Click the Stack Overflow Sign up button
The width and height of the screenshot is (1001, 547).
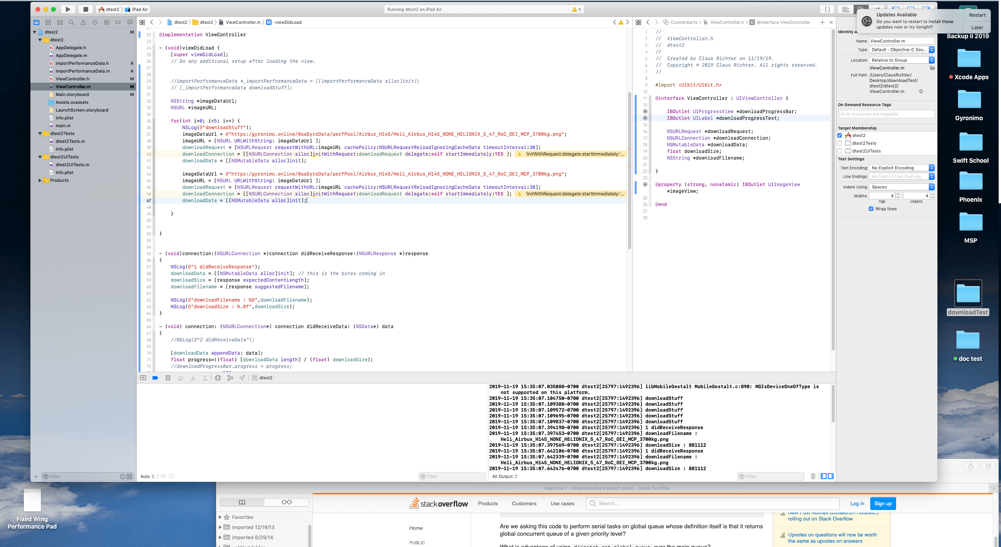tap(883, 503)
